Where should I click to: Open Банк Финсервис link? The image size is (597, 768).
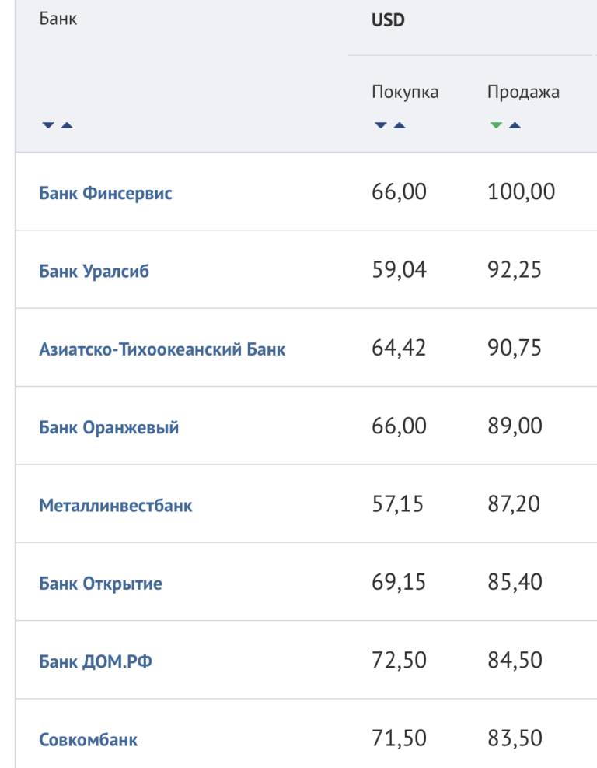pyautogui.click(x=106, y=193)
